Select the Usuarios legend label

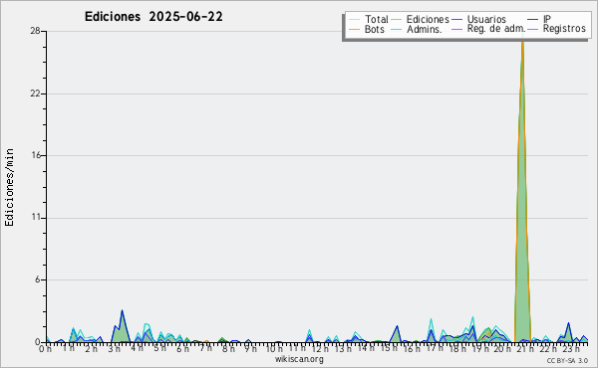[486, 19]
